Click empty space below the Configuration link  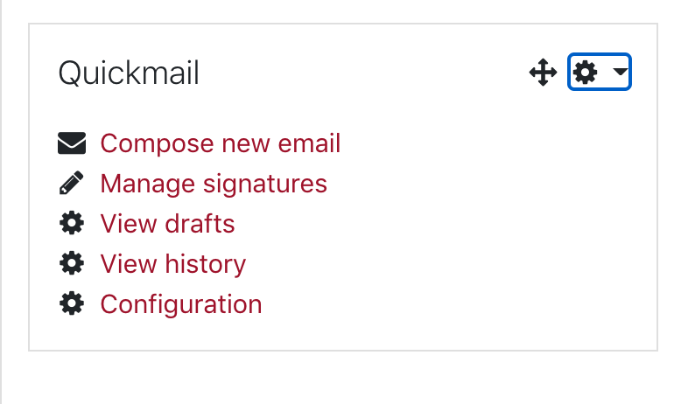(x=343, y=334)
